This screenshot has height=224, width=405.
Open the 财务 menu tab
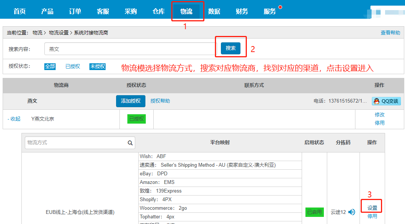(x=242, y=11)
